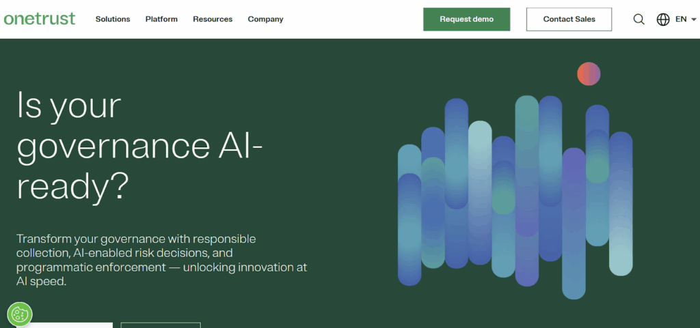Screen dimensions: 700x328
Task: Open the search magnifier icon
Action: 638,19
